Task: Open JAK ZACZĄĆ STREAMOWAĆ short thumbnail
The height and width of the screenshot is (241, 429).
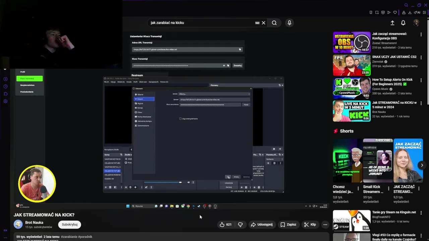Action: click(x=408, y=160)
